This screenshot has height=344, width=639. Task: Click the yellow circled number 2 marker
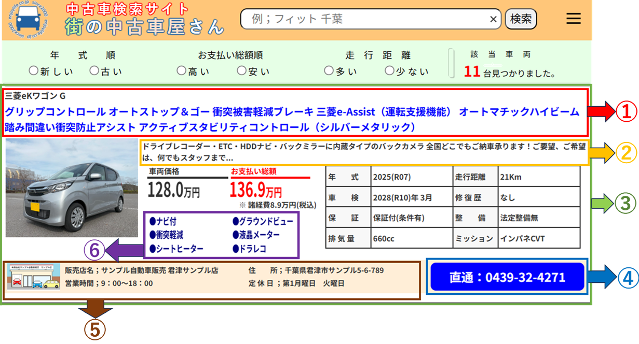627,152
